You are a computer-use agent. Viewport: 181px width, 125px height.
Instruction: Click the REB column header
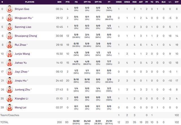click(x=135, y=2)
